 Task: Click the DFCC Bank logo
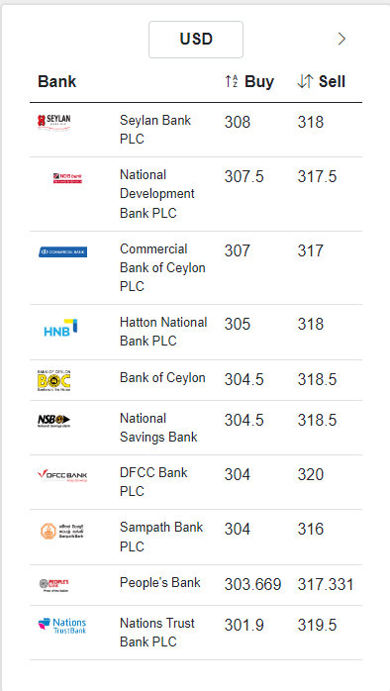pos(62,475)
